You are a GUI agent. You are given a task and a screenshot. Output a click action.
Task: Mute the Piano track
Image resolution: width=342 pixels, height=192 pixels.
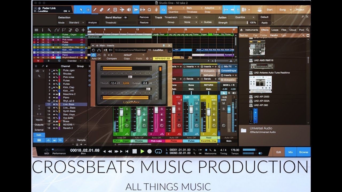(x=43, y=55)
